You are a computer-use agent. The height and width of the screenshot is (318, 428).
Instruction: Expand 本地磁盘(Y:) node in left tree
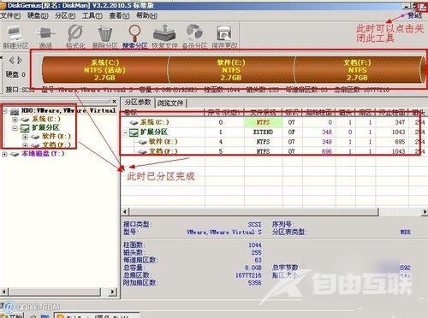4,155
